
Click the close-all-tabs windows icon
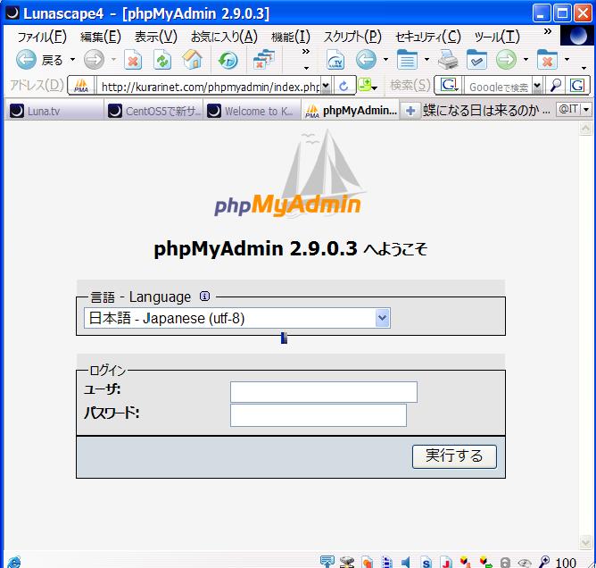pyautogui.click(x=263, y=60)
